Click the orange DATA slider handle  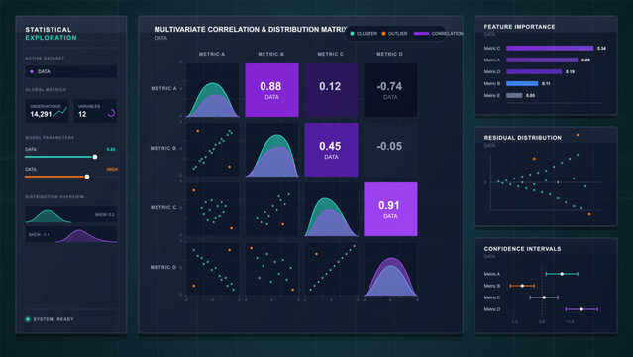[x=87, y=177]
